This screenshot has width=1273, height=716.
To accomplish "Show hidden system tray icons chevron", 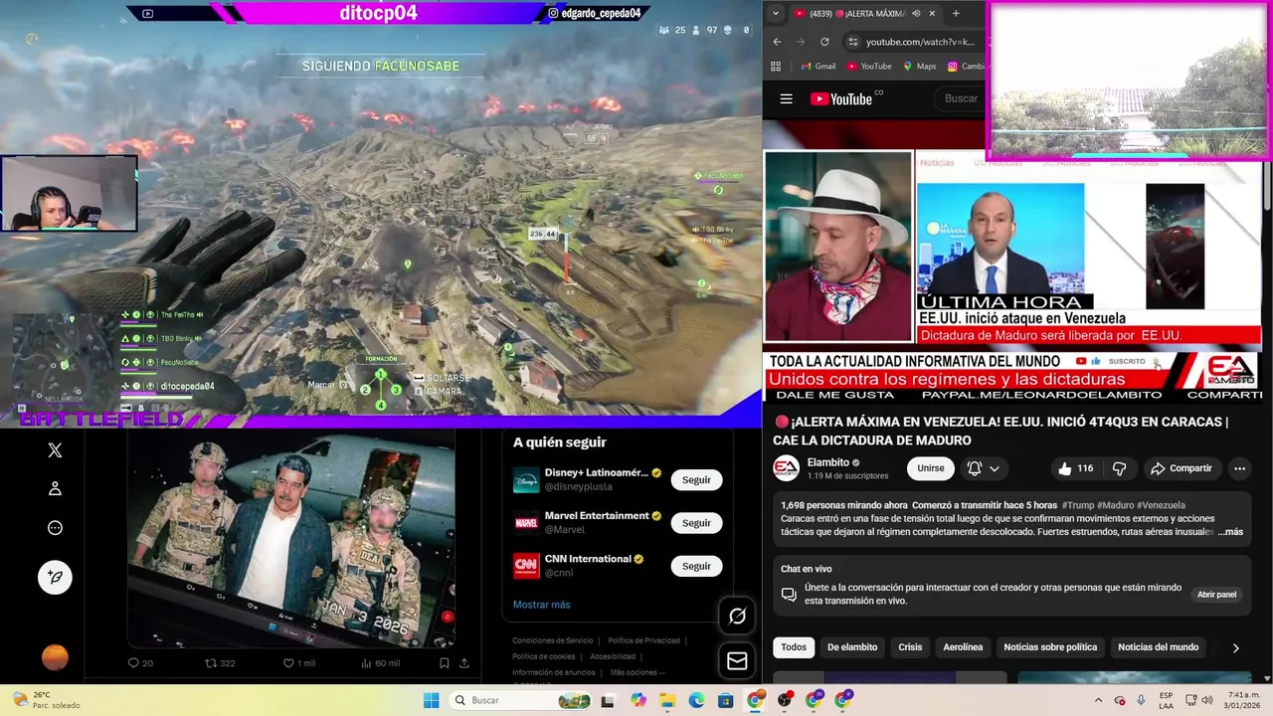I will pos(1098,700).
